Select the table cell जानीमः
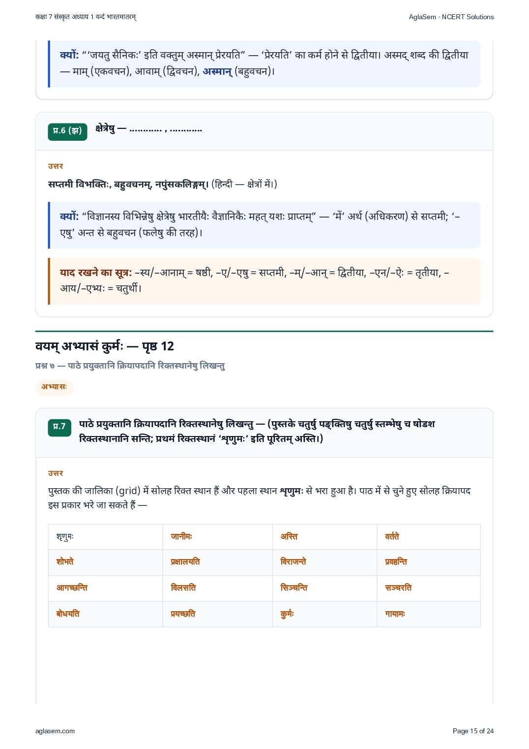 click(x=217, y=537)
